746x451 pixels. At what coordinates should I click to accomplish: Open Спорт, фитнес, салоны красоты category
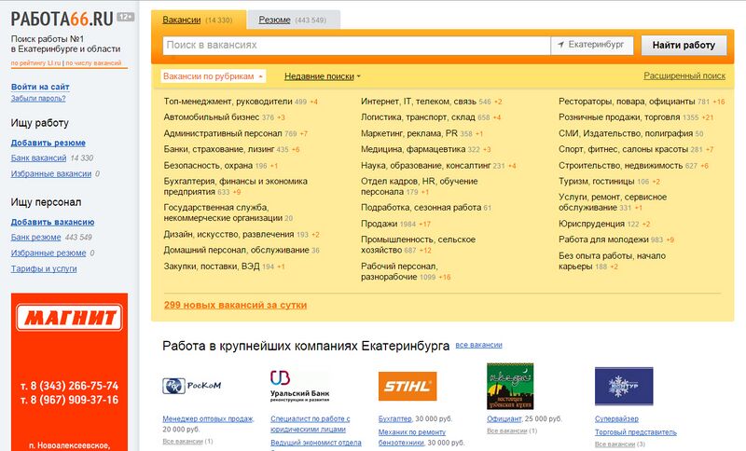(623, 149)
